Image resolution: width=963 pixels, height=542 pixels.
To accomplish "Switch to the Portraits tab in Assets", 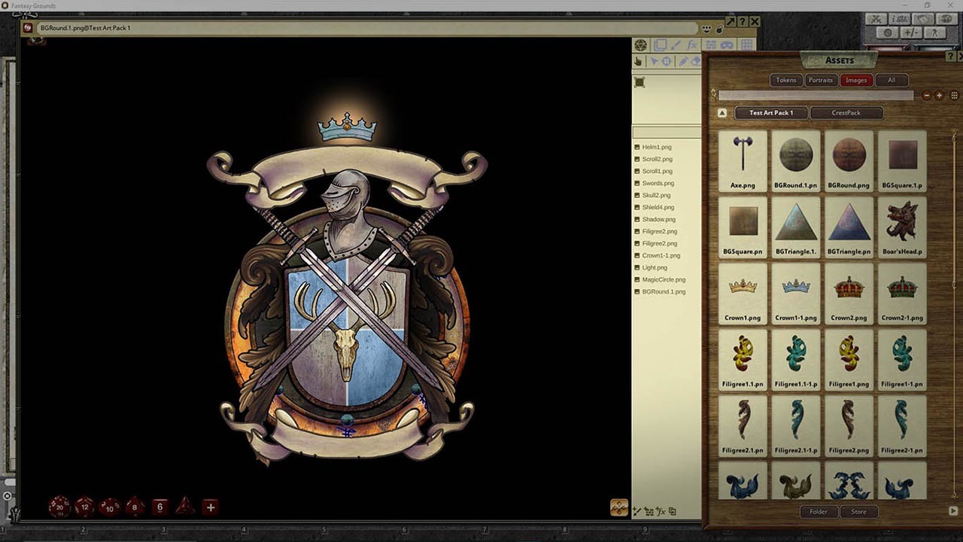I will [x=820, y=80].
